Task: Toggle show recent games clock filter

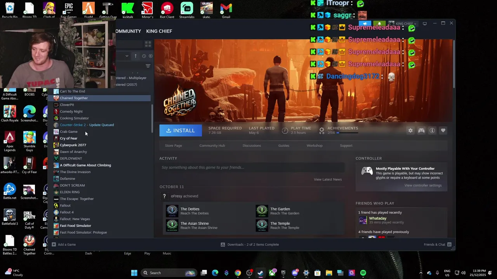Action: (x=144, y=56)
